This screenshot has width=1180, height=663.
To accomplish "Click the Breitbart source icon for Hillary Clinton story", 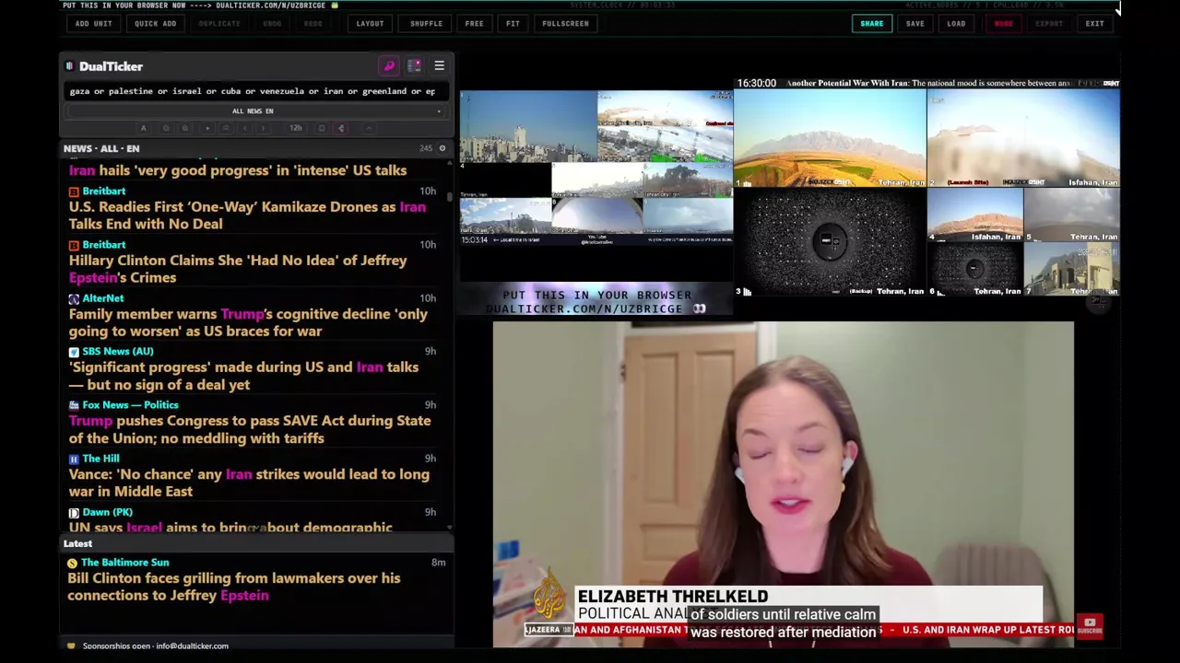I will 74,245.
